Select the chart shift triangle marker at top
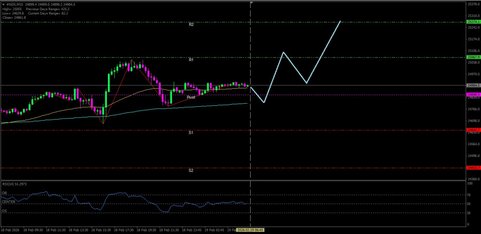This screenshot has height=234, width=481. point(251,3)
